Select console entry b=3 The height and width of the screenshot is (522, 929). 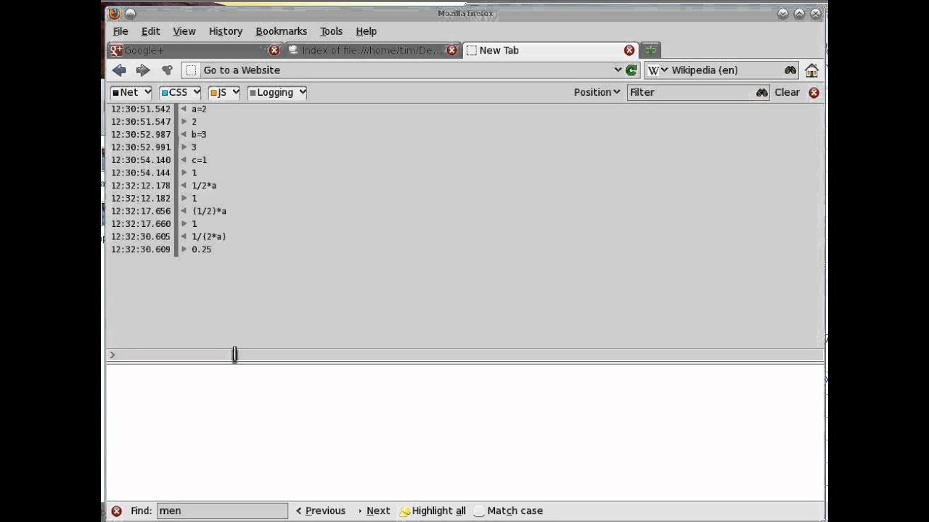pos(199,134)
